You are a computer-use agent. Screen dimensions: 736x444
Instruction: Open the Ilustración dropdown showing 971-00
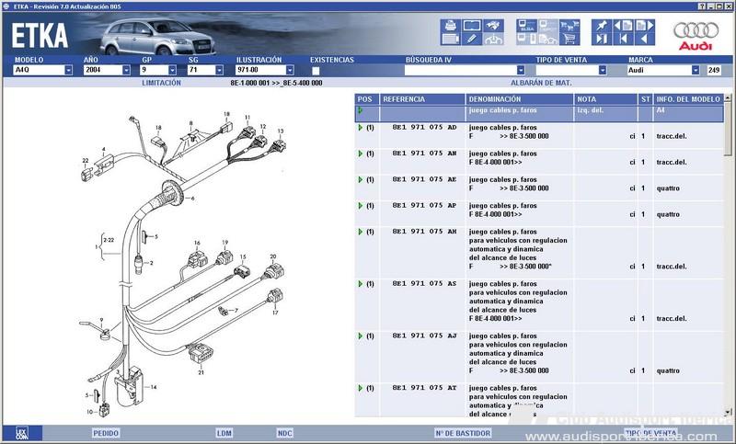(x=290, y=70)
